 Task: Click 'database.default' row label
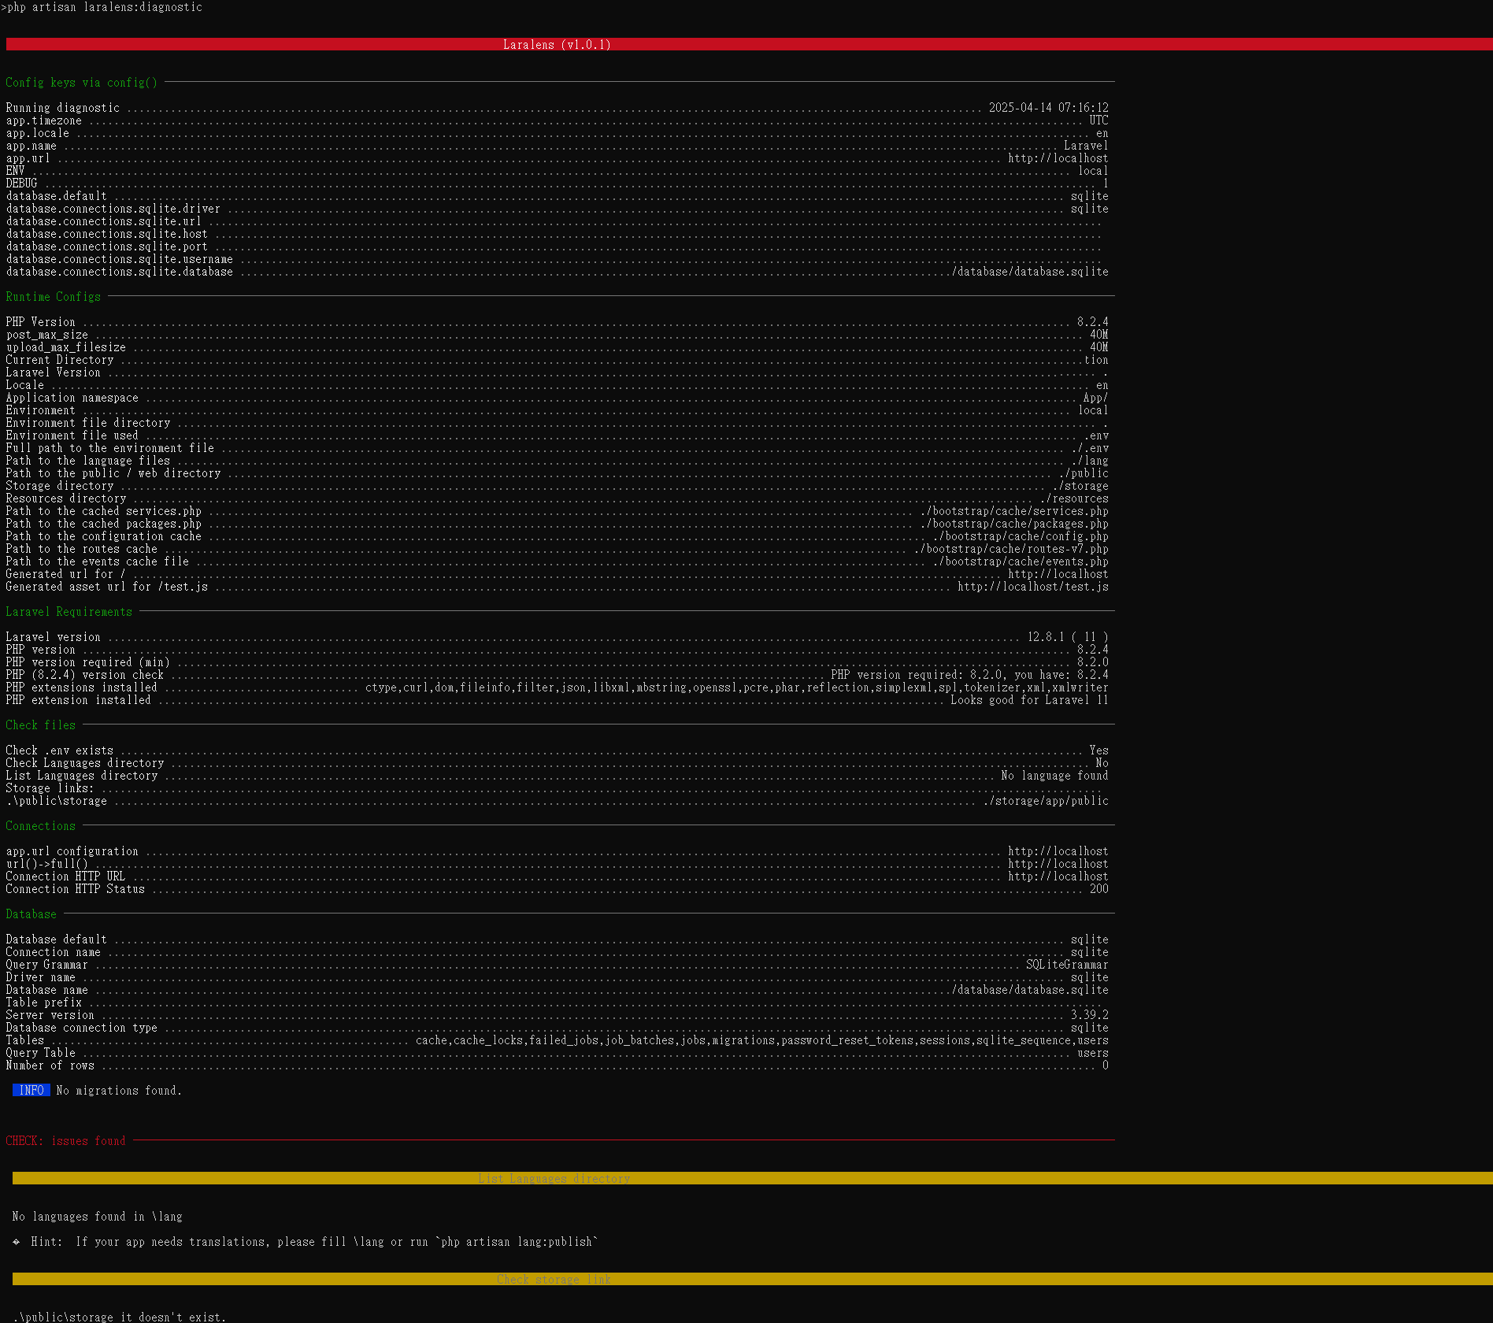point(57,196)
